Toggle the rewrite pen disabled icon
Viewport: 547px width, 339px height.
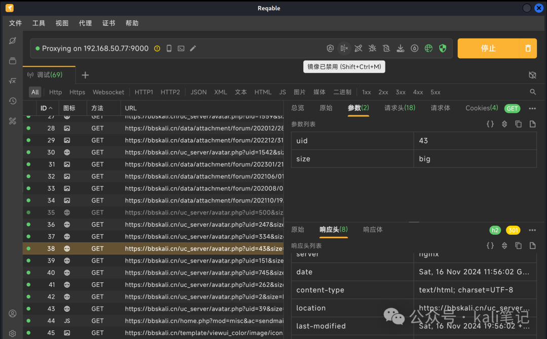click(x=358, y=49)
